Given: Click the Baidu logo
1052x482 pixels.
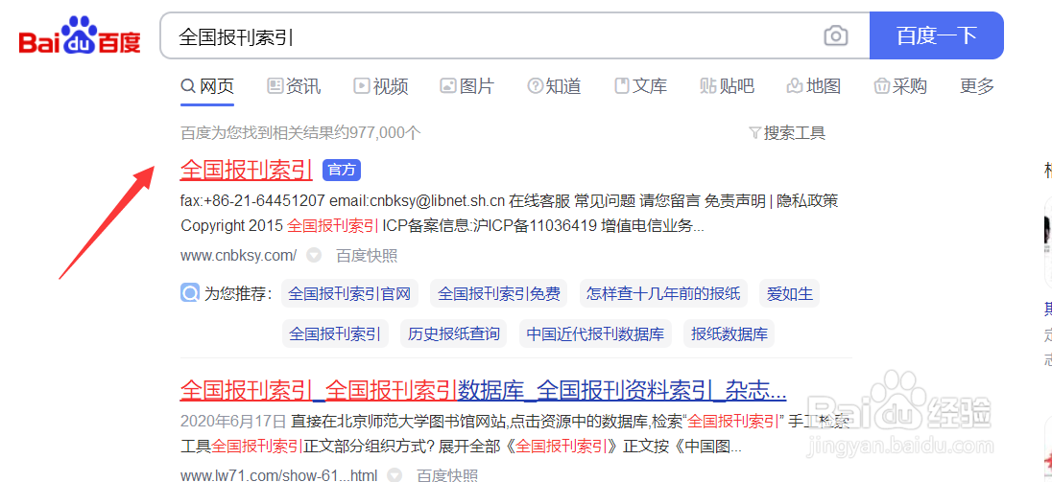Looking at the screenshot, I should tap(79, 36).
